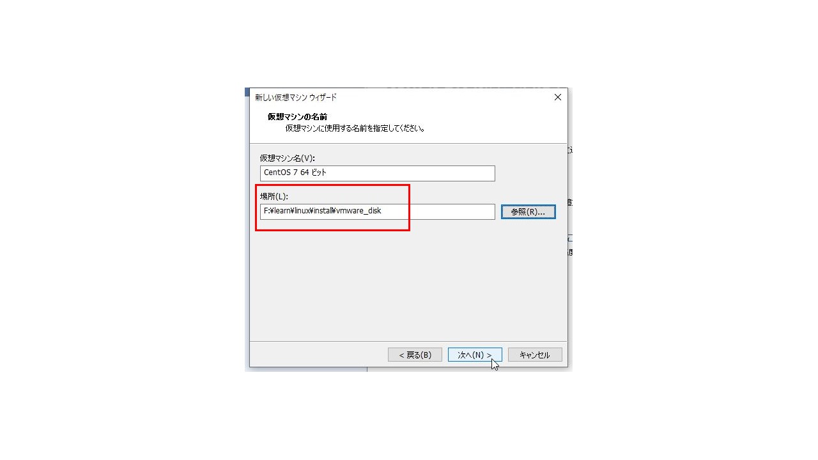Click the bold 仮想マシンの名前 heading

(x=297, y=116)
